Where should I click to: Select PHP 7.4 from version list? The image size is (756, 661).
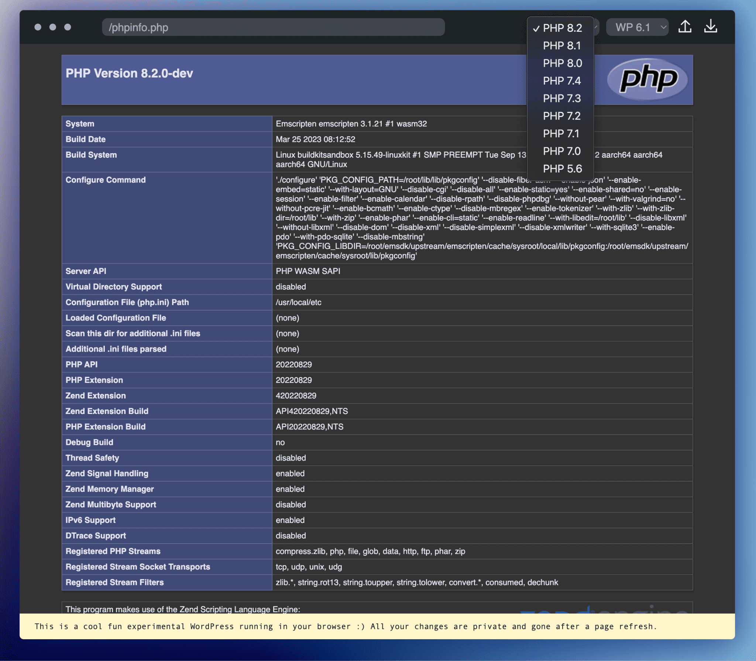coord(561,81)
